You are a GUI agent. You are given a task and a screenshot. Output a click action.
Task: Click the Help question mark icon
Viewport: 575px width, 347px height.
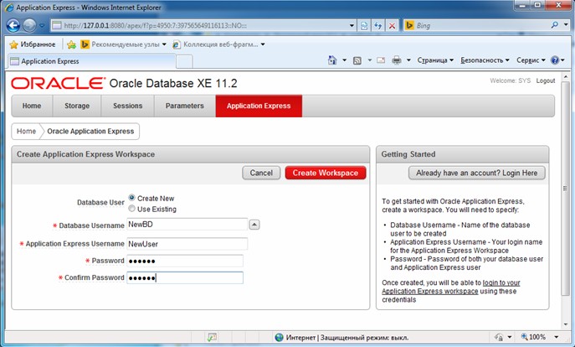click(554, 61)
